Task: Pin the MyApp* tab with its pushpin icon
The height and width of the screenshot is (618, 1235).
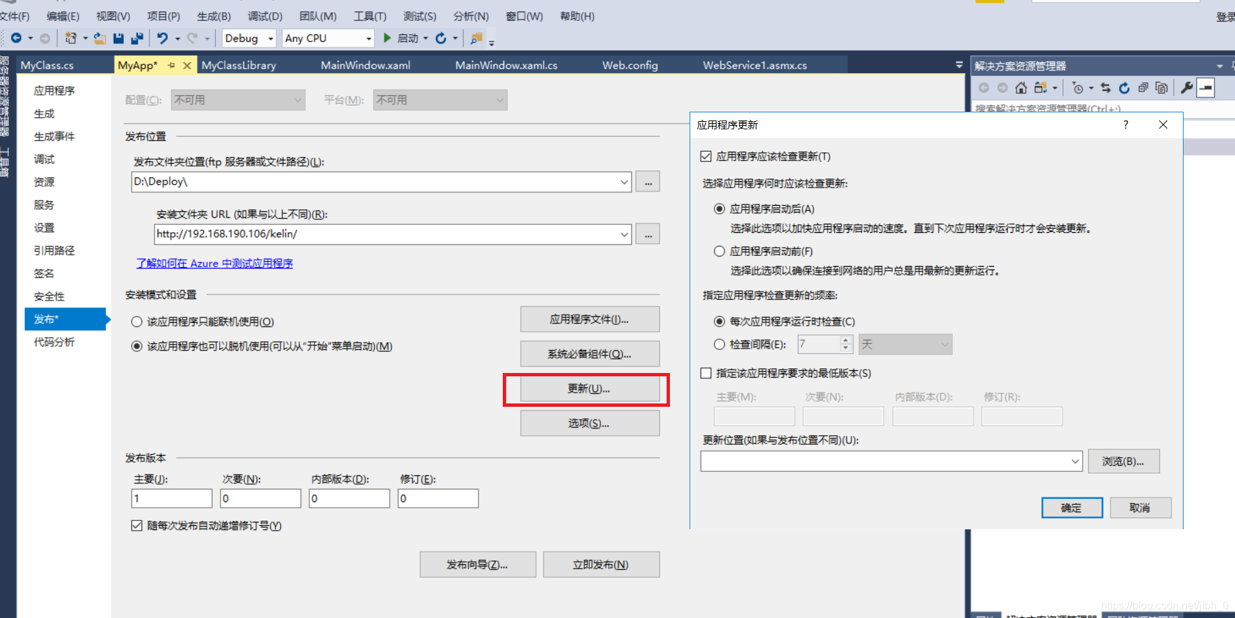Action: pos(171,65)
